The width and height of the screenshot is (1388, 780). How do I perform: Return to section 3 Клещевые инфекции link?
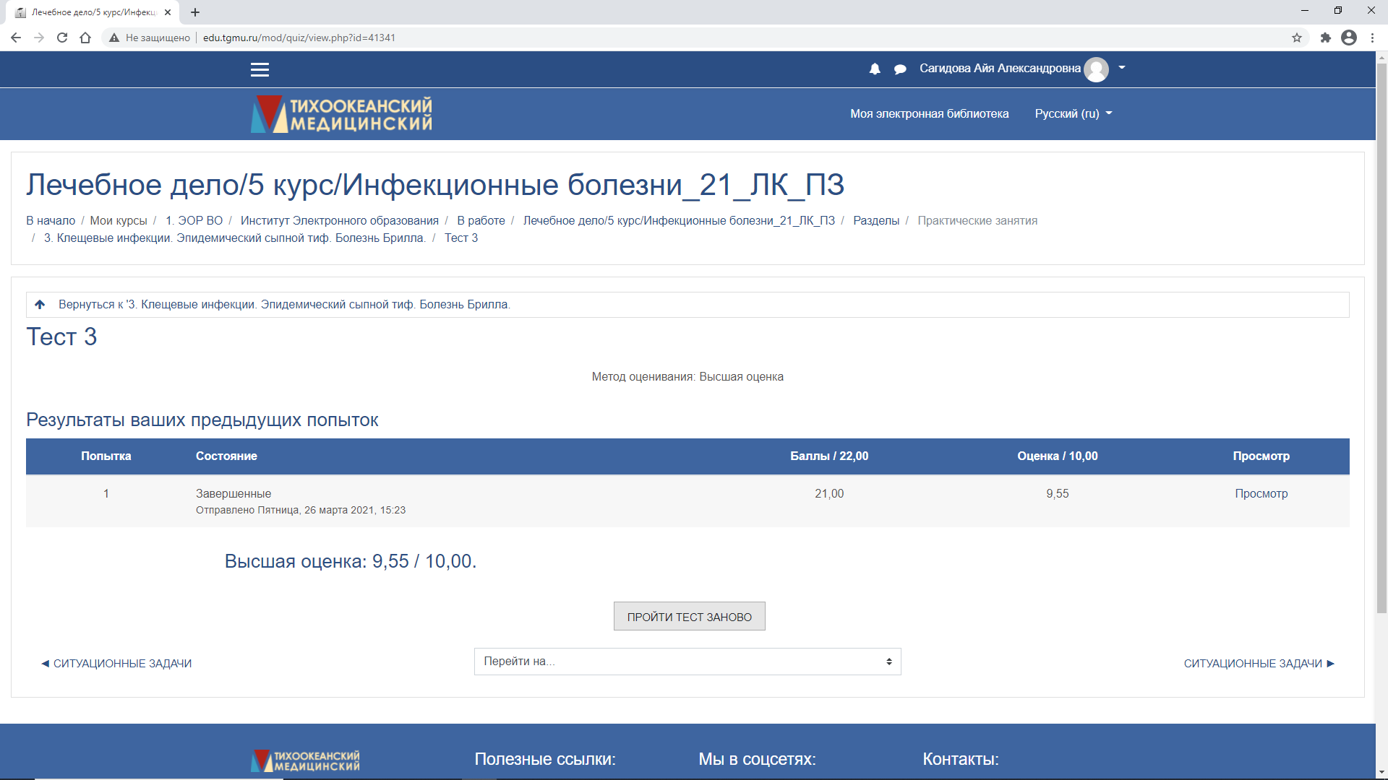284,304
